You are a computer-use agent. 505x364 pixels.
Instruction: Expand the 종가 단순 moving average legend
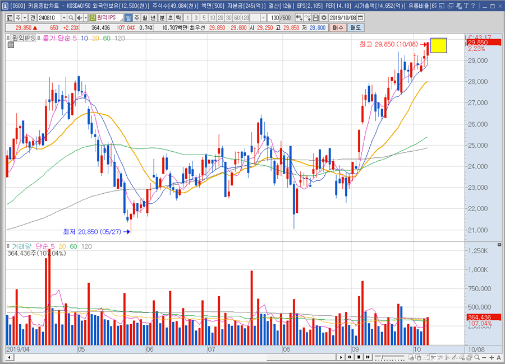coord(39,38)
